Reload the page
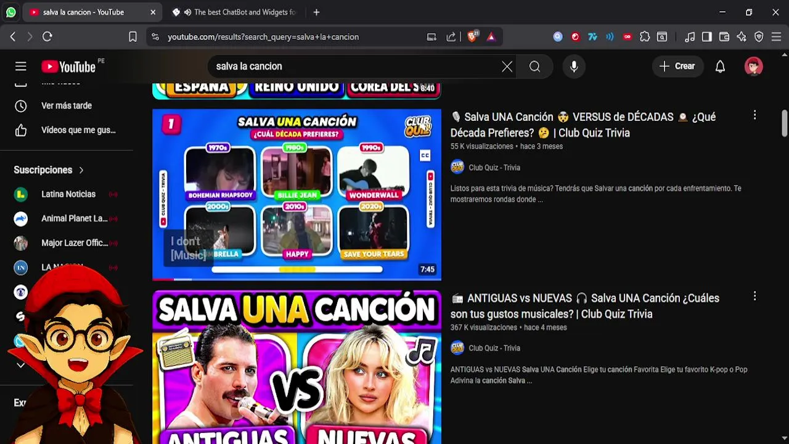 [x=47, y=37]
